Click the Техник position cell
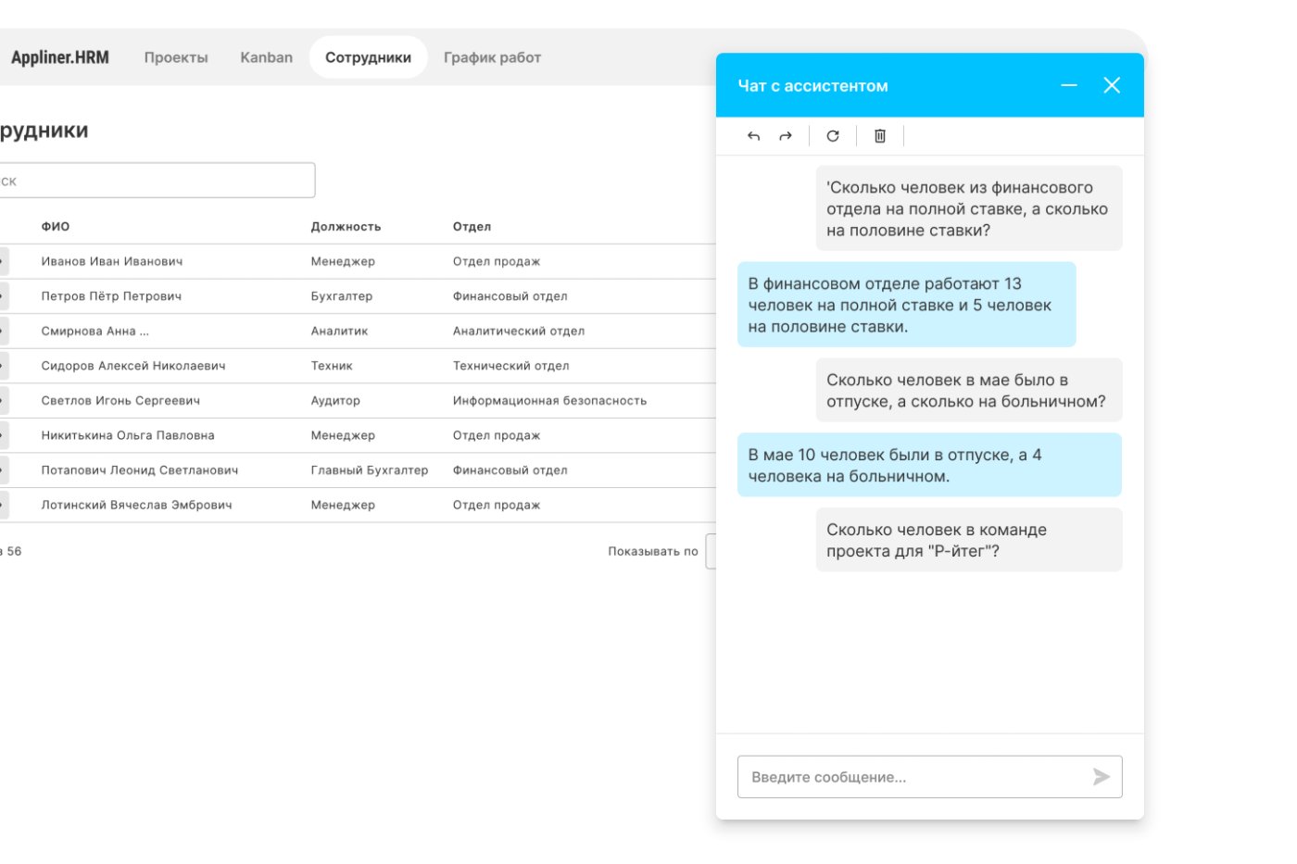This screenshot has width=1297, height=864. (x=332, y=366)
